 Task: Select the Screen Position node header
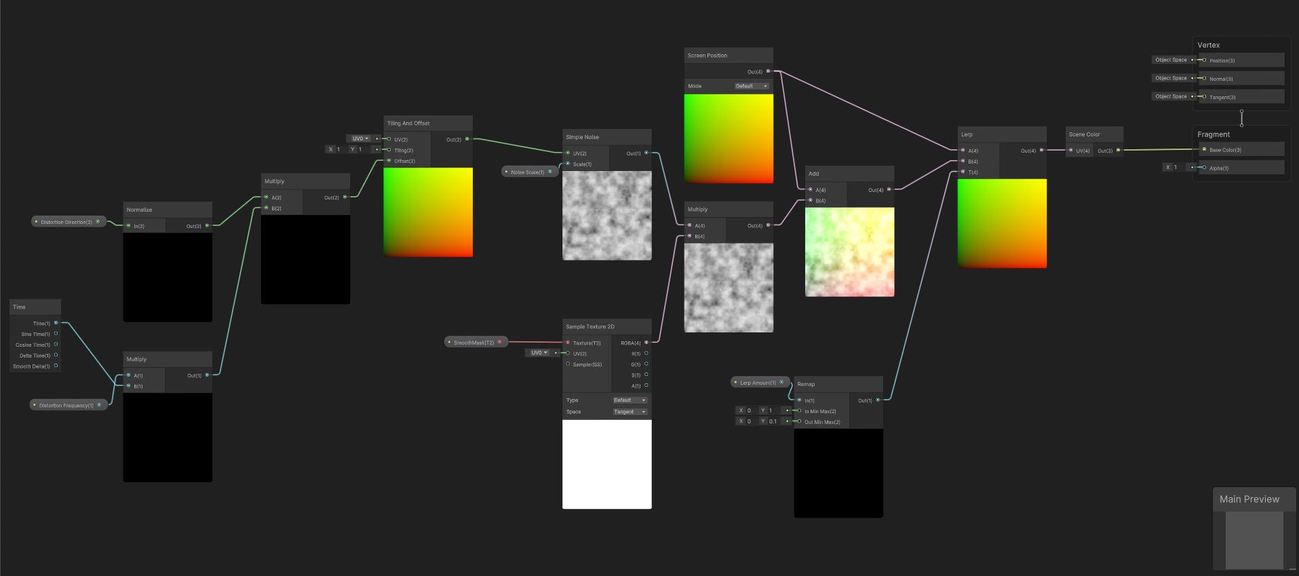[729, 56]
